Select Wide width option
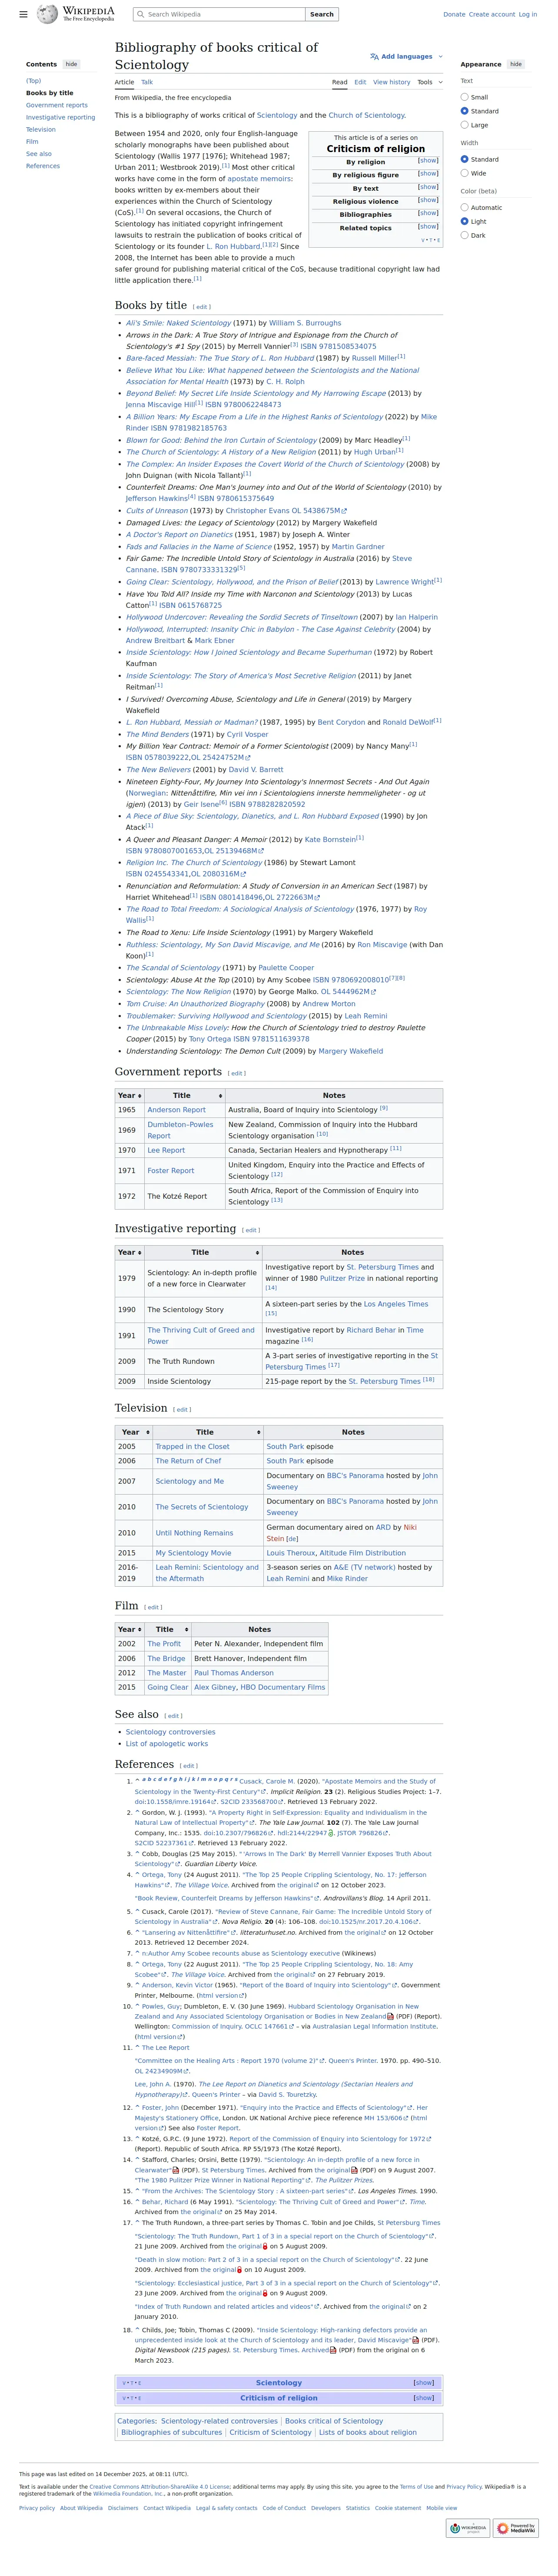558x2576 pixels. 464,173
